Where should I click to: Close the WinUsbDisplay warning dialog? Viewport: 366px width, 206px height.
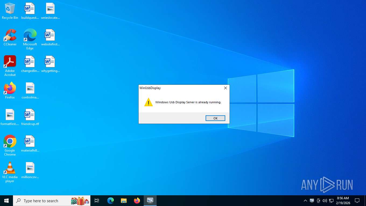(226, 88)
